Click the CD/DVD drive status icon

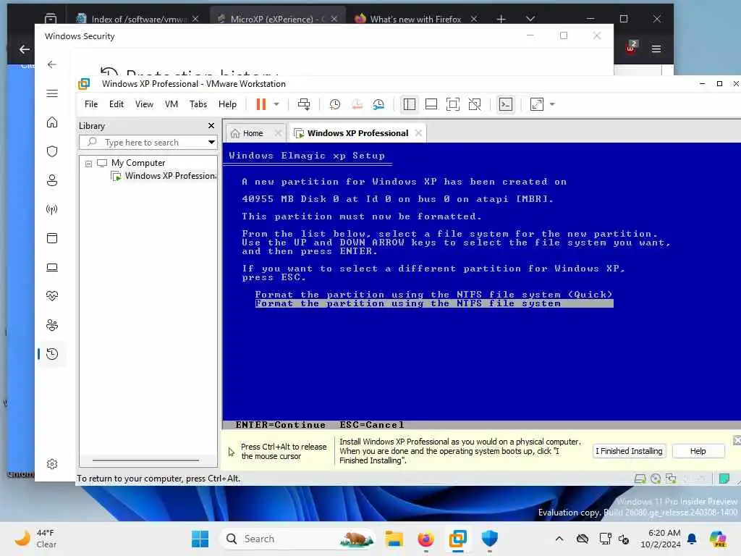[x=656, y=479]
